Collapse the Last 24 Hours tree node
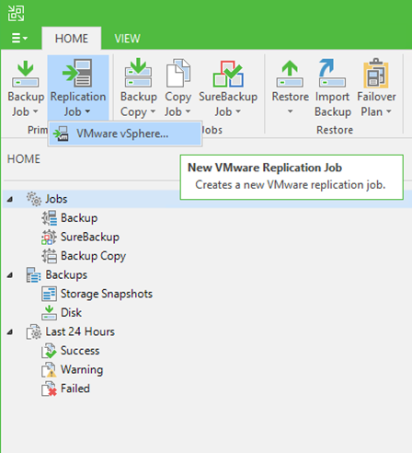 (10, 332)
